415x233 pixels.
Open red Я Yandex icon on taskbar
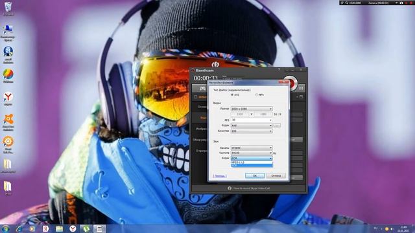(x=46, y=228)
